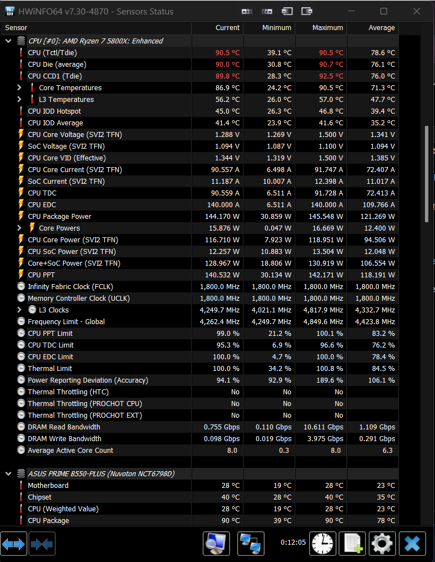Click thermometer icon for Chipset row

[x=21, y=497]
